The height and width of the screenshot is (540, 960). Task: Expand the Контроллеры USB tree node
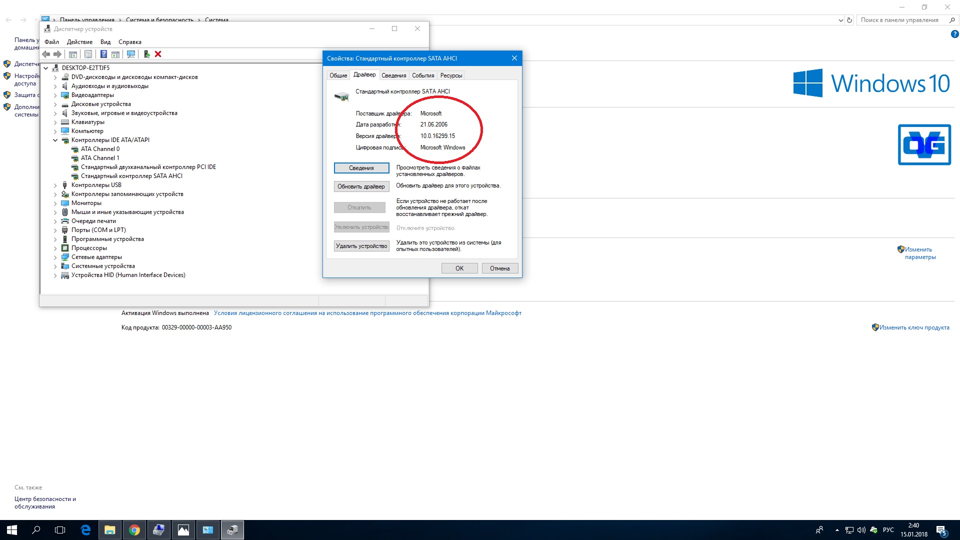coord(55,185)
